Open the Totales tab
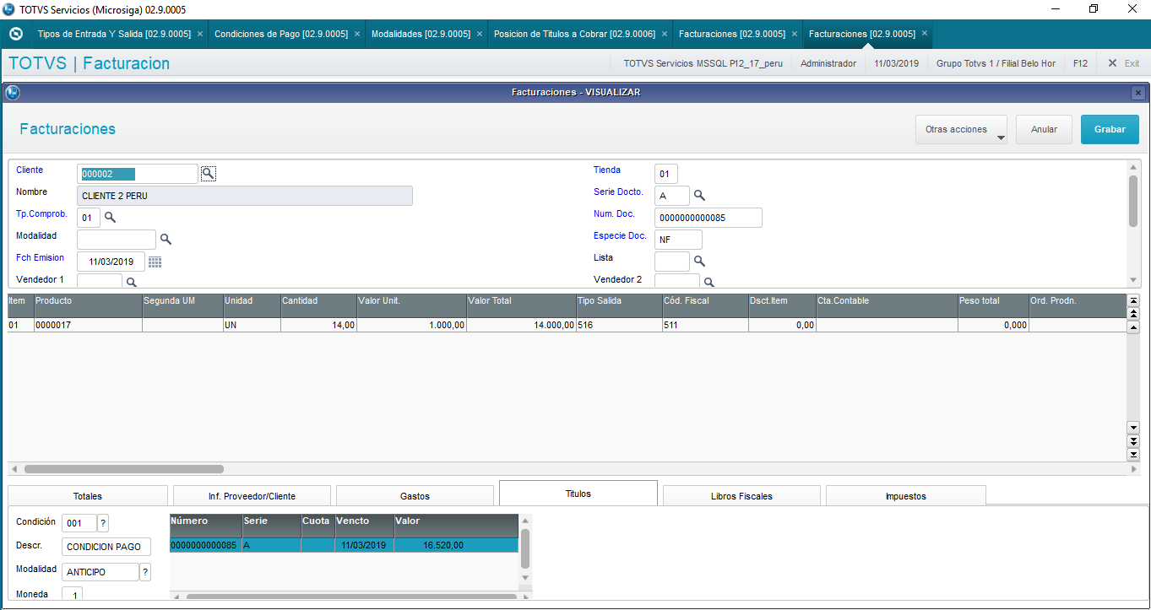 tap(88, 495)
